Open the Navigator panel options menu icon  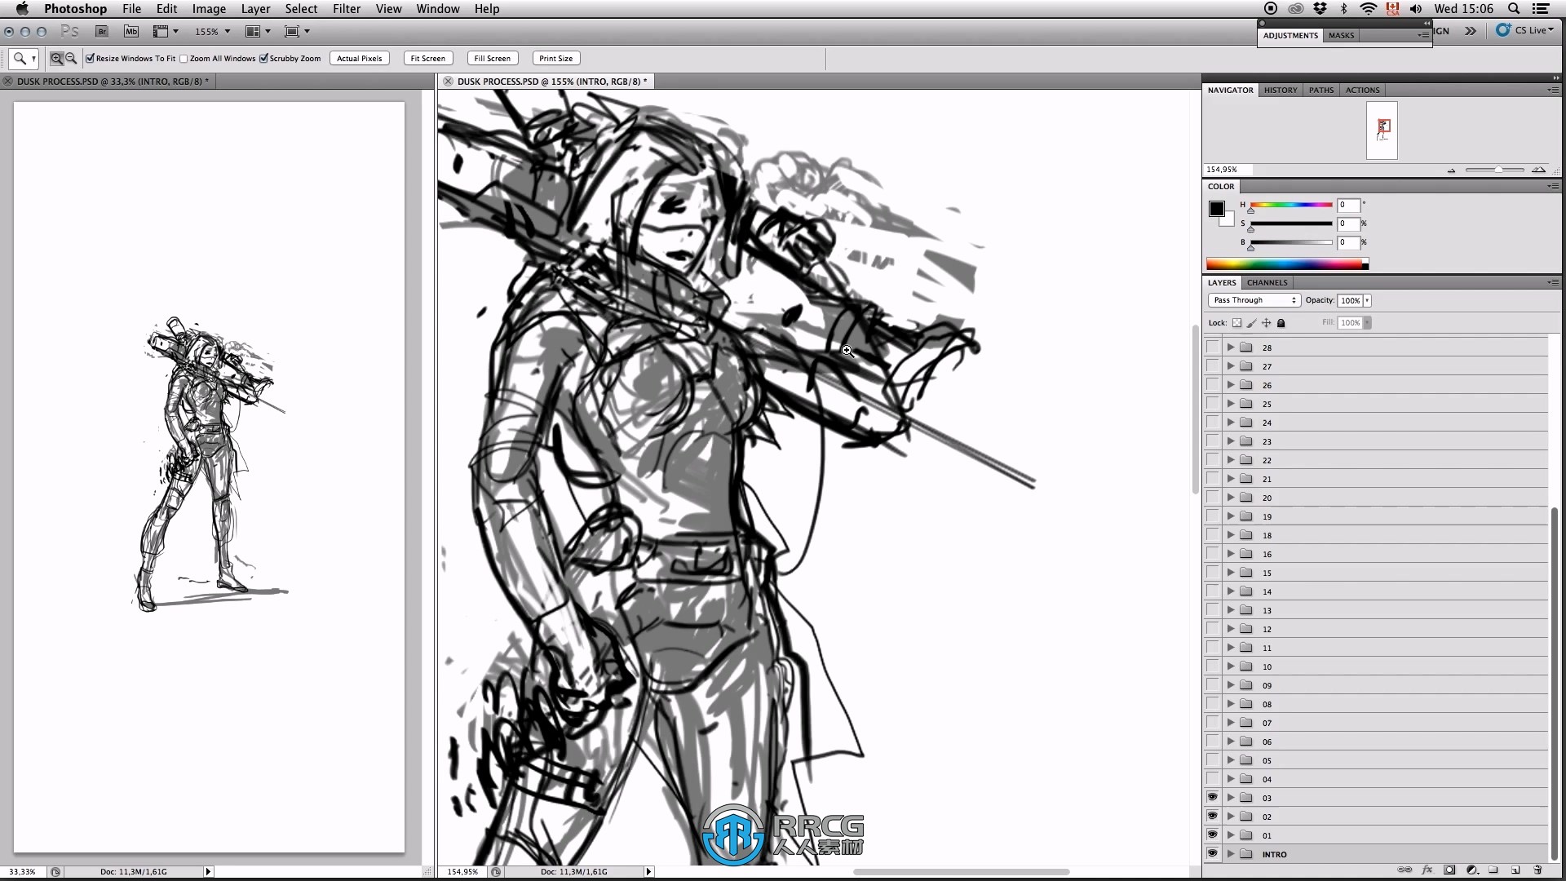pos(1553,90)
